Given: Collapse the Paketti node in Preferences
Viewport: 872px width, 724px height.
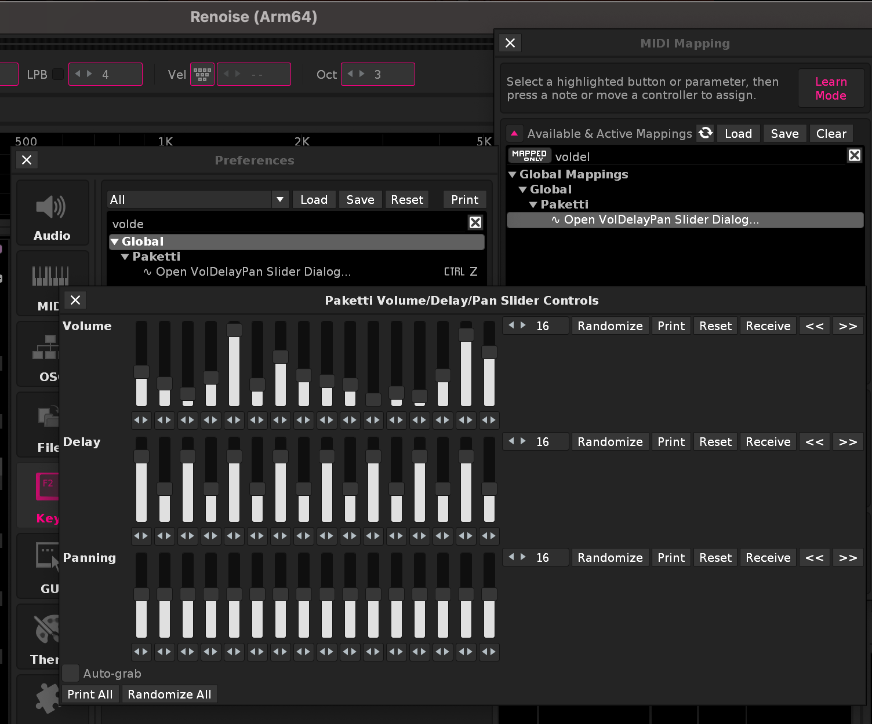Looking at the screenshot, I should [x=125, y=257].
